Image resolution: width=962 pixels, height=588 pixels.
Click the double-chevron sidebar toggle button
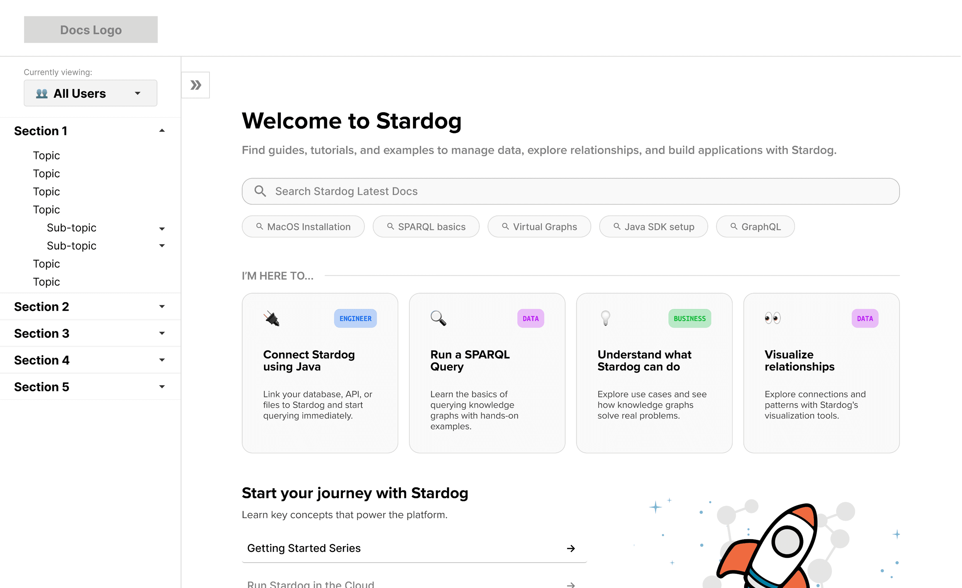196,85
